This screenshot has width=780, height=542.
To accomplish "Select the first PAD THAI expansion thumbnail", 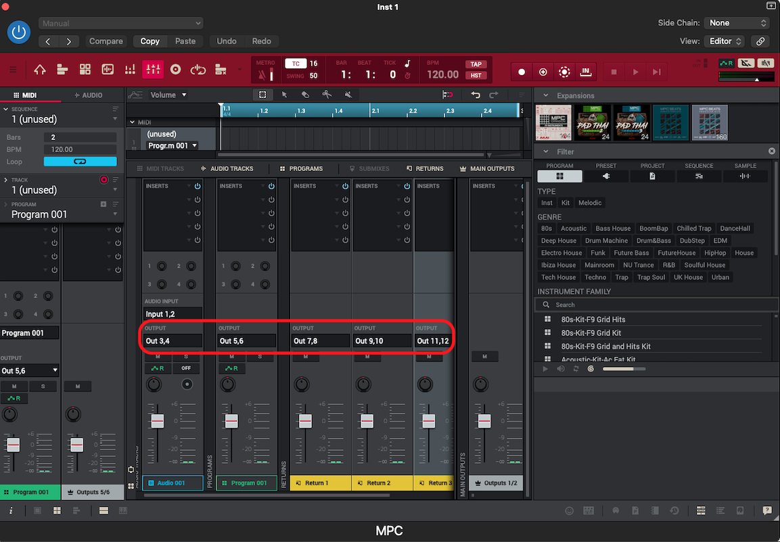I will (x=593, y=123).
